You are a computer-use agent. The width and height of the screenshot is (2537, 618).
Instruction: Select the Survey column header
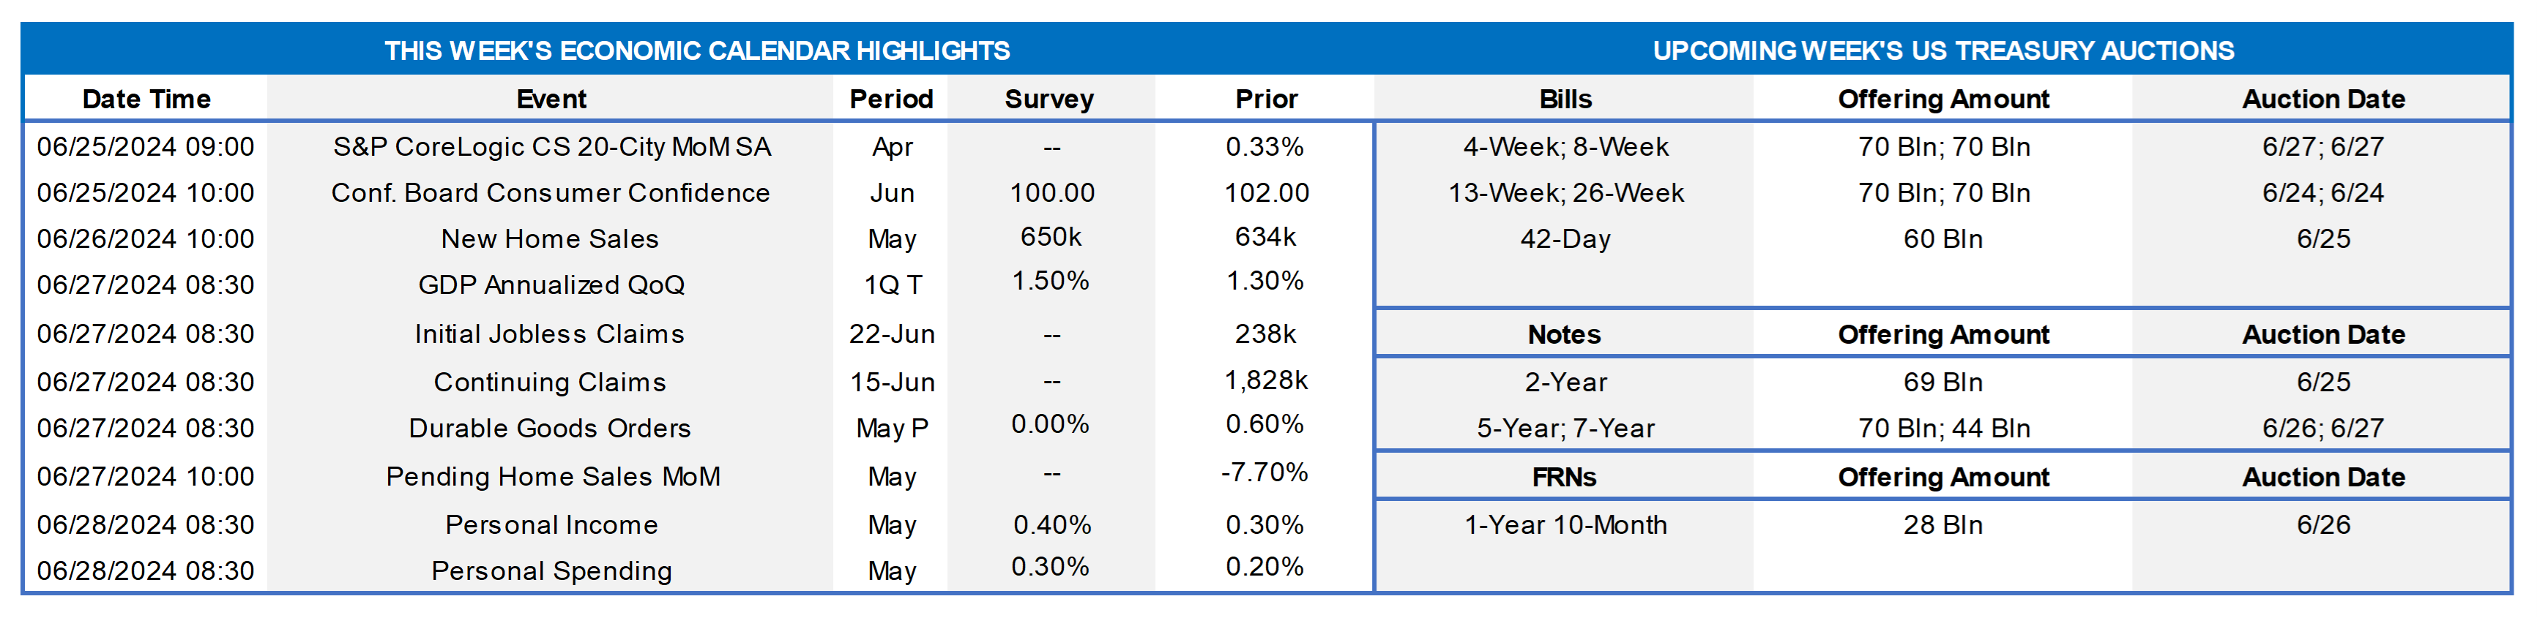(x=1049, y=99)
